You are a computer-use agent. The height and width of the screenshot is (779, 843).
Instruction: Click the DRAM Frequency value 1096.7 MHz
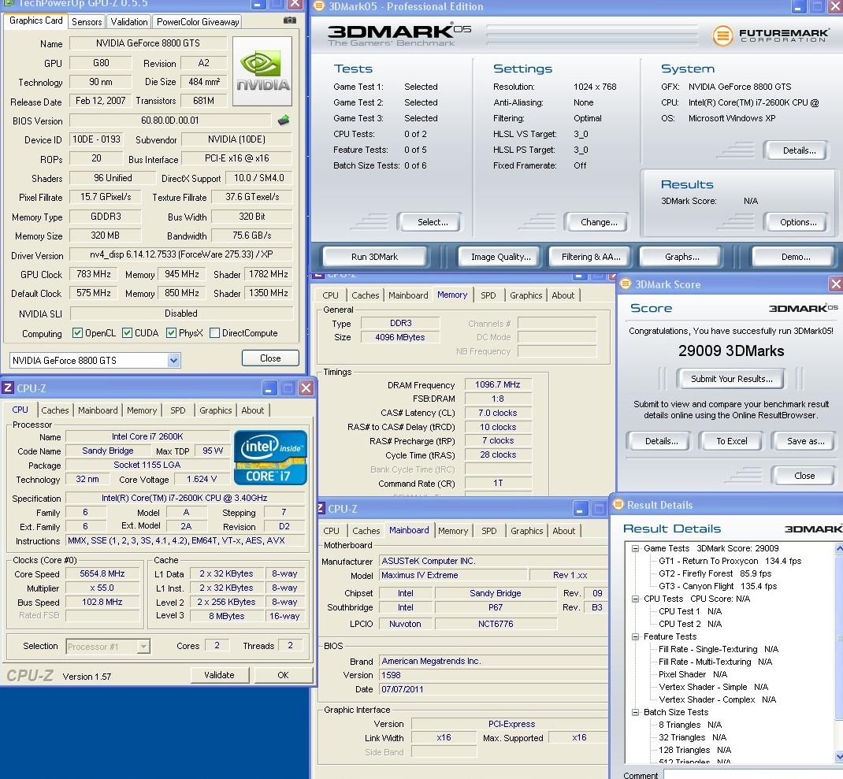click(497, 384)
